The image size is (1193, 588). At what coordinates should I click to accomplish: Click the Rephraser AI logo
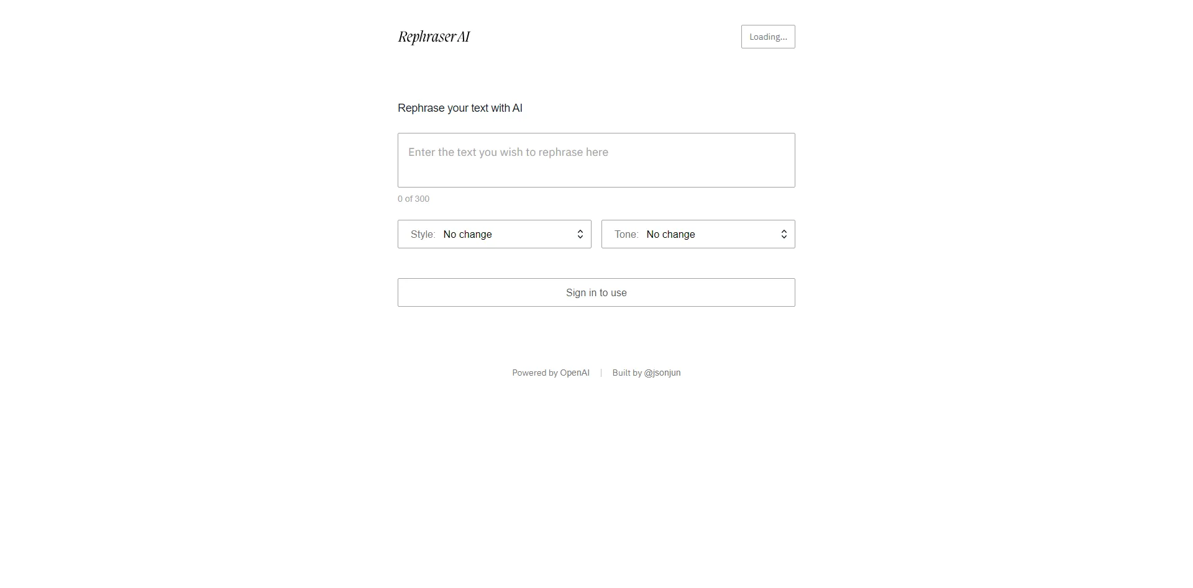click(x=434, y=37)
